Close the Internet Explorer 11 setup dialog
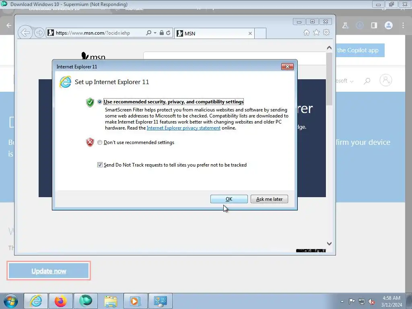412x309 pixels. coord(287,66)
